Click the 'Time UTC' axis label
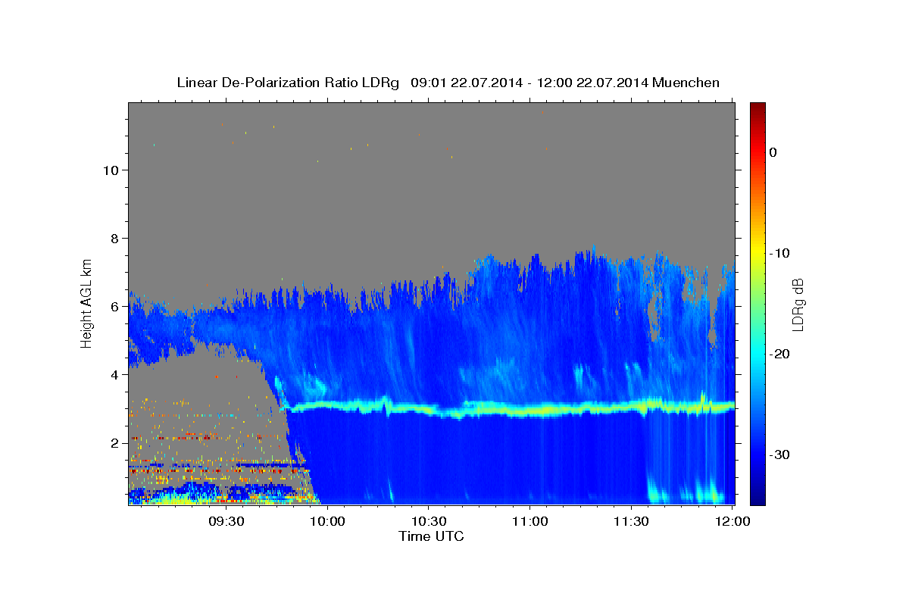Screen dimensions: 909x606 pos(431,536)
